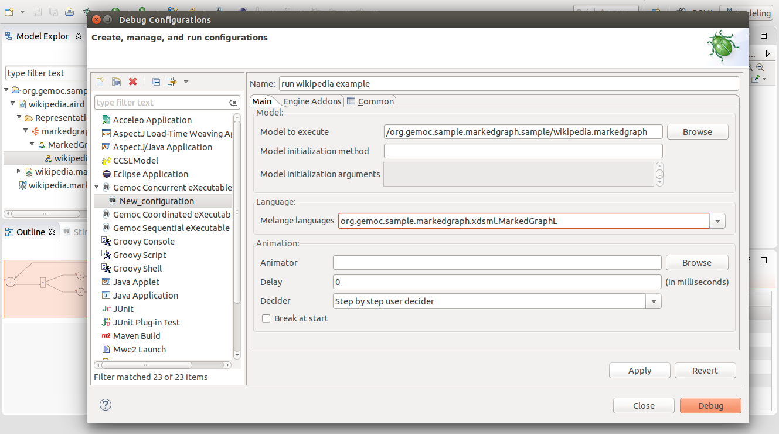This screenshot has height=434, width=779.
Task: Click the Eclipse Application icon
Action: (106, 174)
